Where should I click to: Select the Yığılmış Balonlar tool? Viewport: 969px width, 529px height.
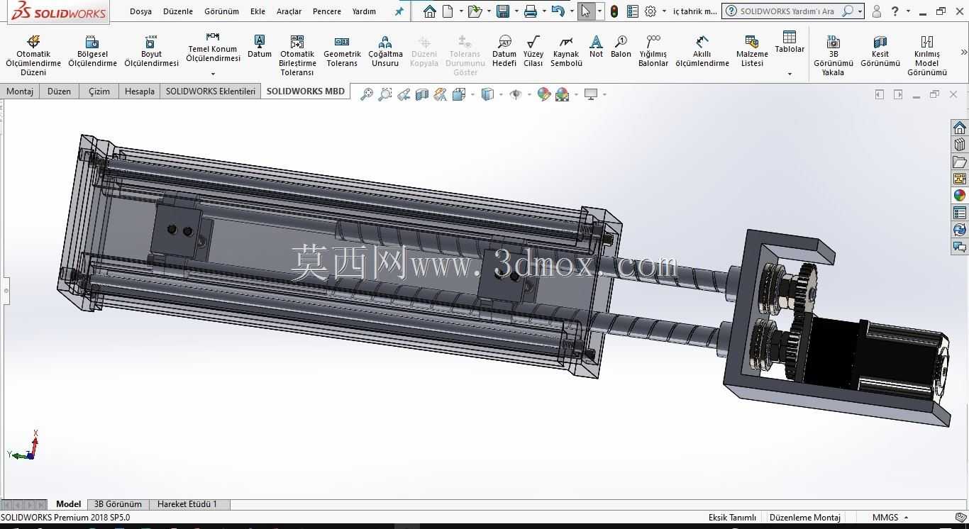coord(653,51)
